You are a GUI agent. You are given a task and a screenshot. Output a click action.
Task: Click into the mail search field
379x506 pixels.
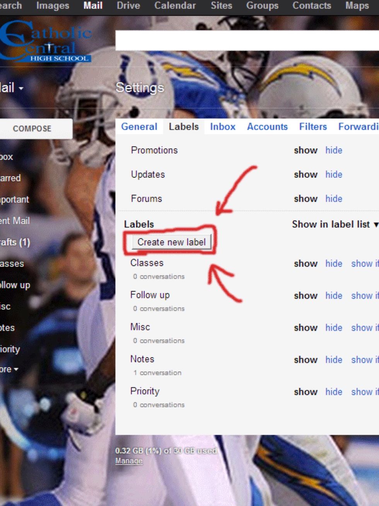pyautogui.click(x=247, y=40)
